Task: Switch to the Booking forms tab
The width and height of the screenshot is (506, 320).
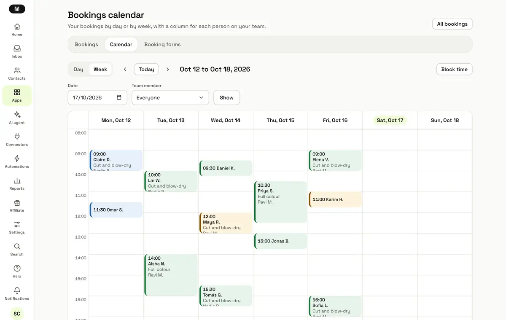Action: (x=162, y=44)
